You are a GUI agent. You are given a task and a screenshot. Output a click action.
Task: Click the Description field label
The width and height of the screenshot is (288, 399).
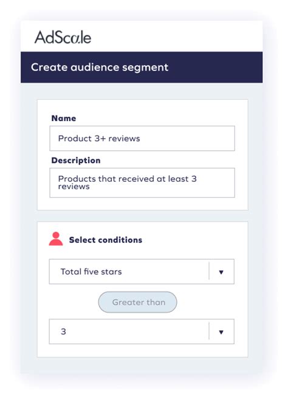(76, 161)
